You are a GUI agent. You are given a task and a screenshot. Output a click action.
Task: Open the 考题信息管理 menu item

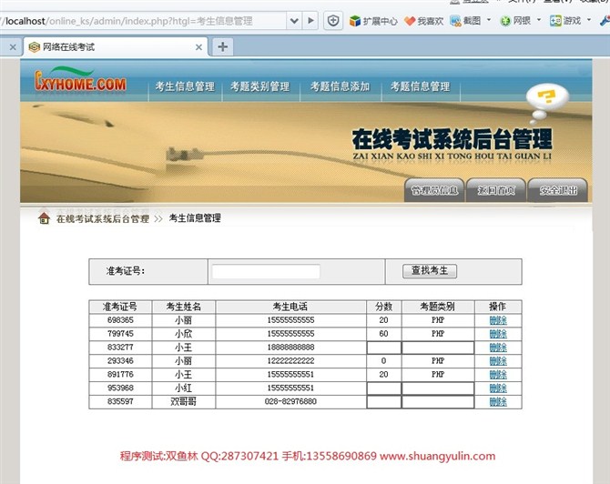click(420, 86)
